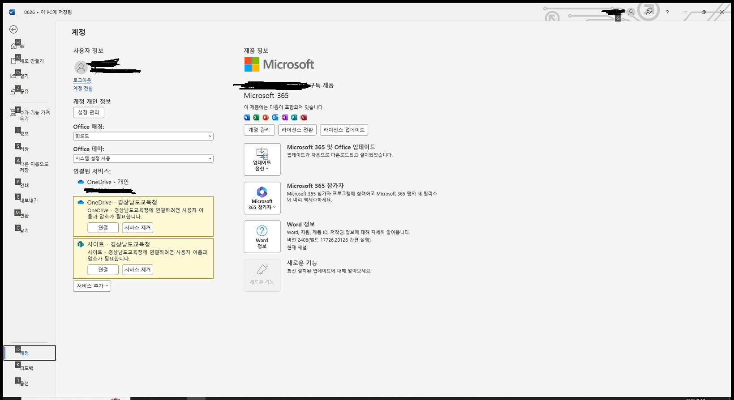734x400 pixels.
Task: Click the 설정 관리 button
Action: [89, 112]
